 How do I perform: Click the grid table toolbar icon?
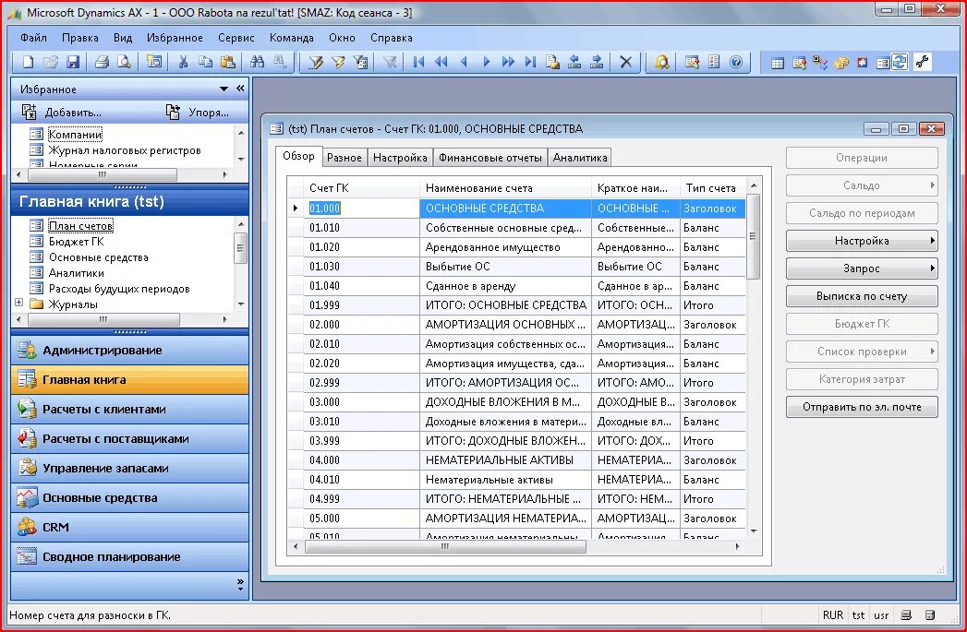pos(778,62)
